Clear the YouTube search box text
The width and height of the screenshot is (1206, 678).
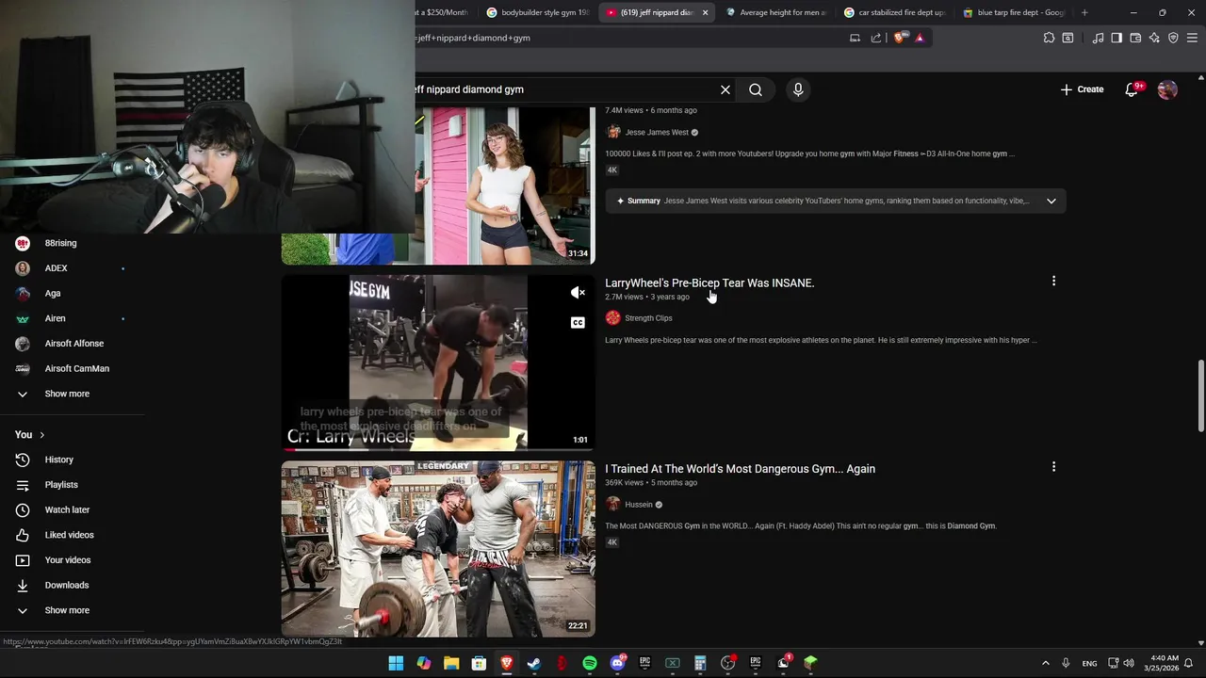[725, 89]
